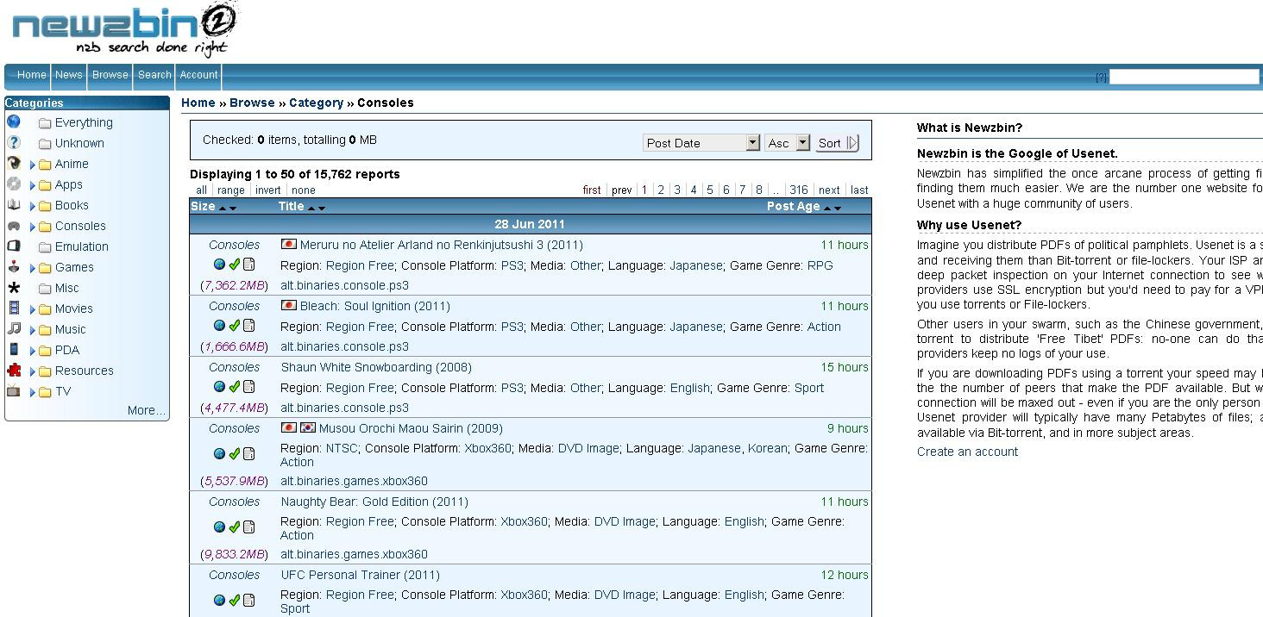Open the Account menu item
Image resolution: width=1263 pixels, height=617 pixels.
click(x=198, y=75)
